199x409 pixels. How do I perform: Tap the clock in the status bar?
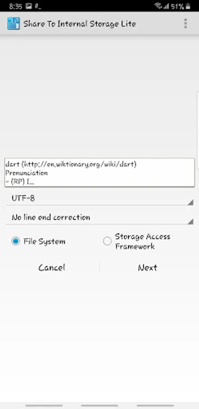pyautogui.click(x=15, y=6)
